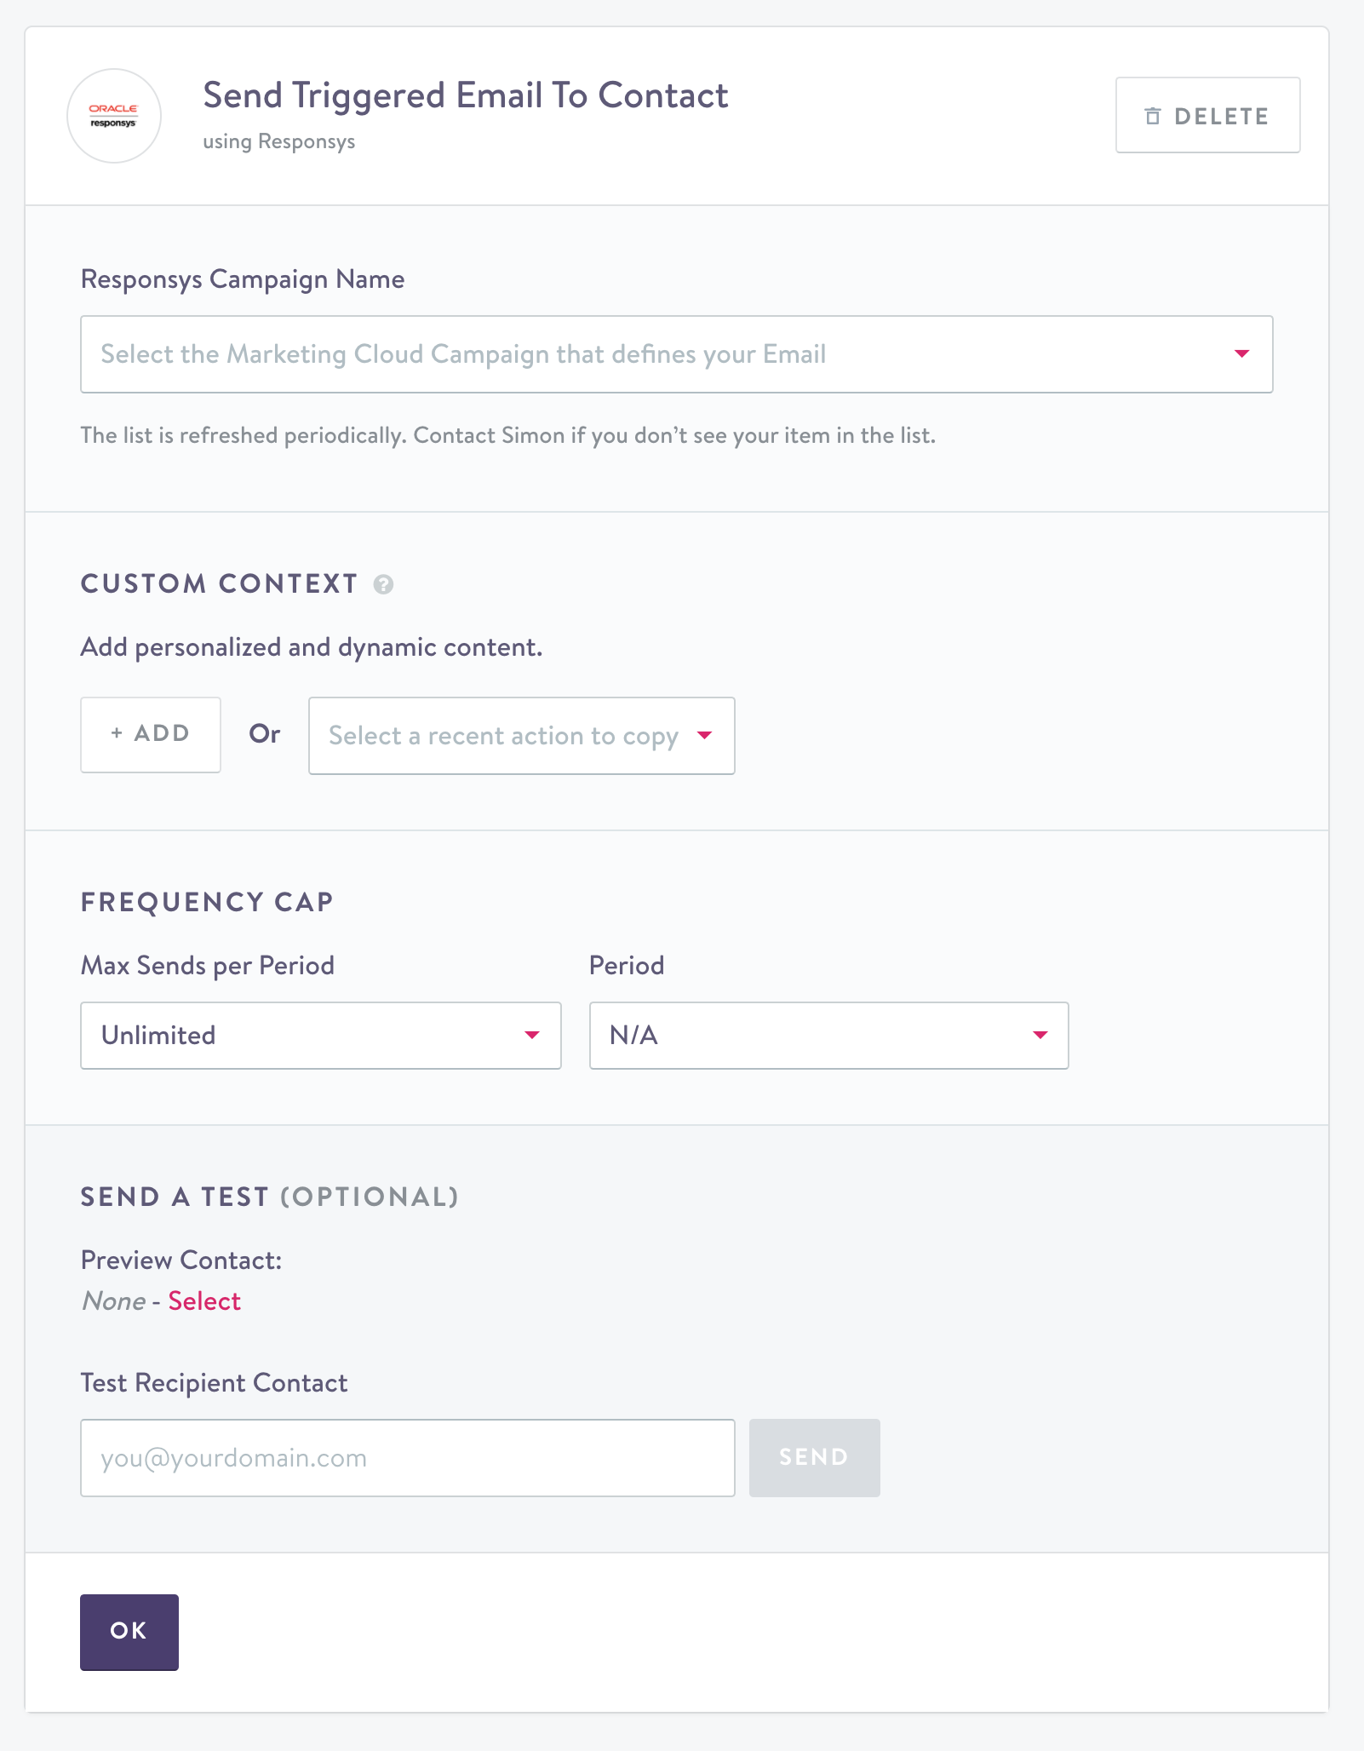
Task: Click the + ADD custom context button
Action: point(151,734)
